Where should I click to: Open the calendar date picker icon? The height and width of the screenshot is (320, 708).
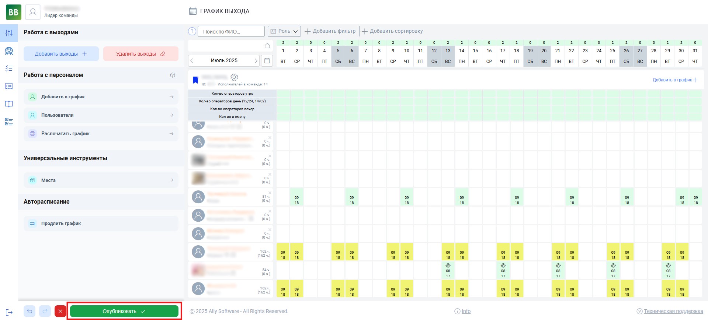pyautogui.click(x=267, y=61)
